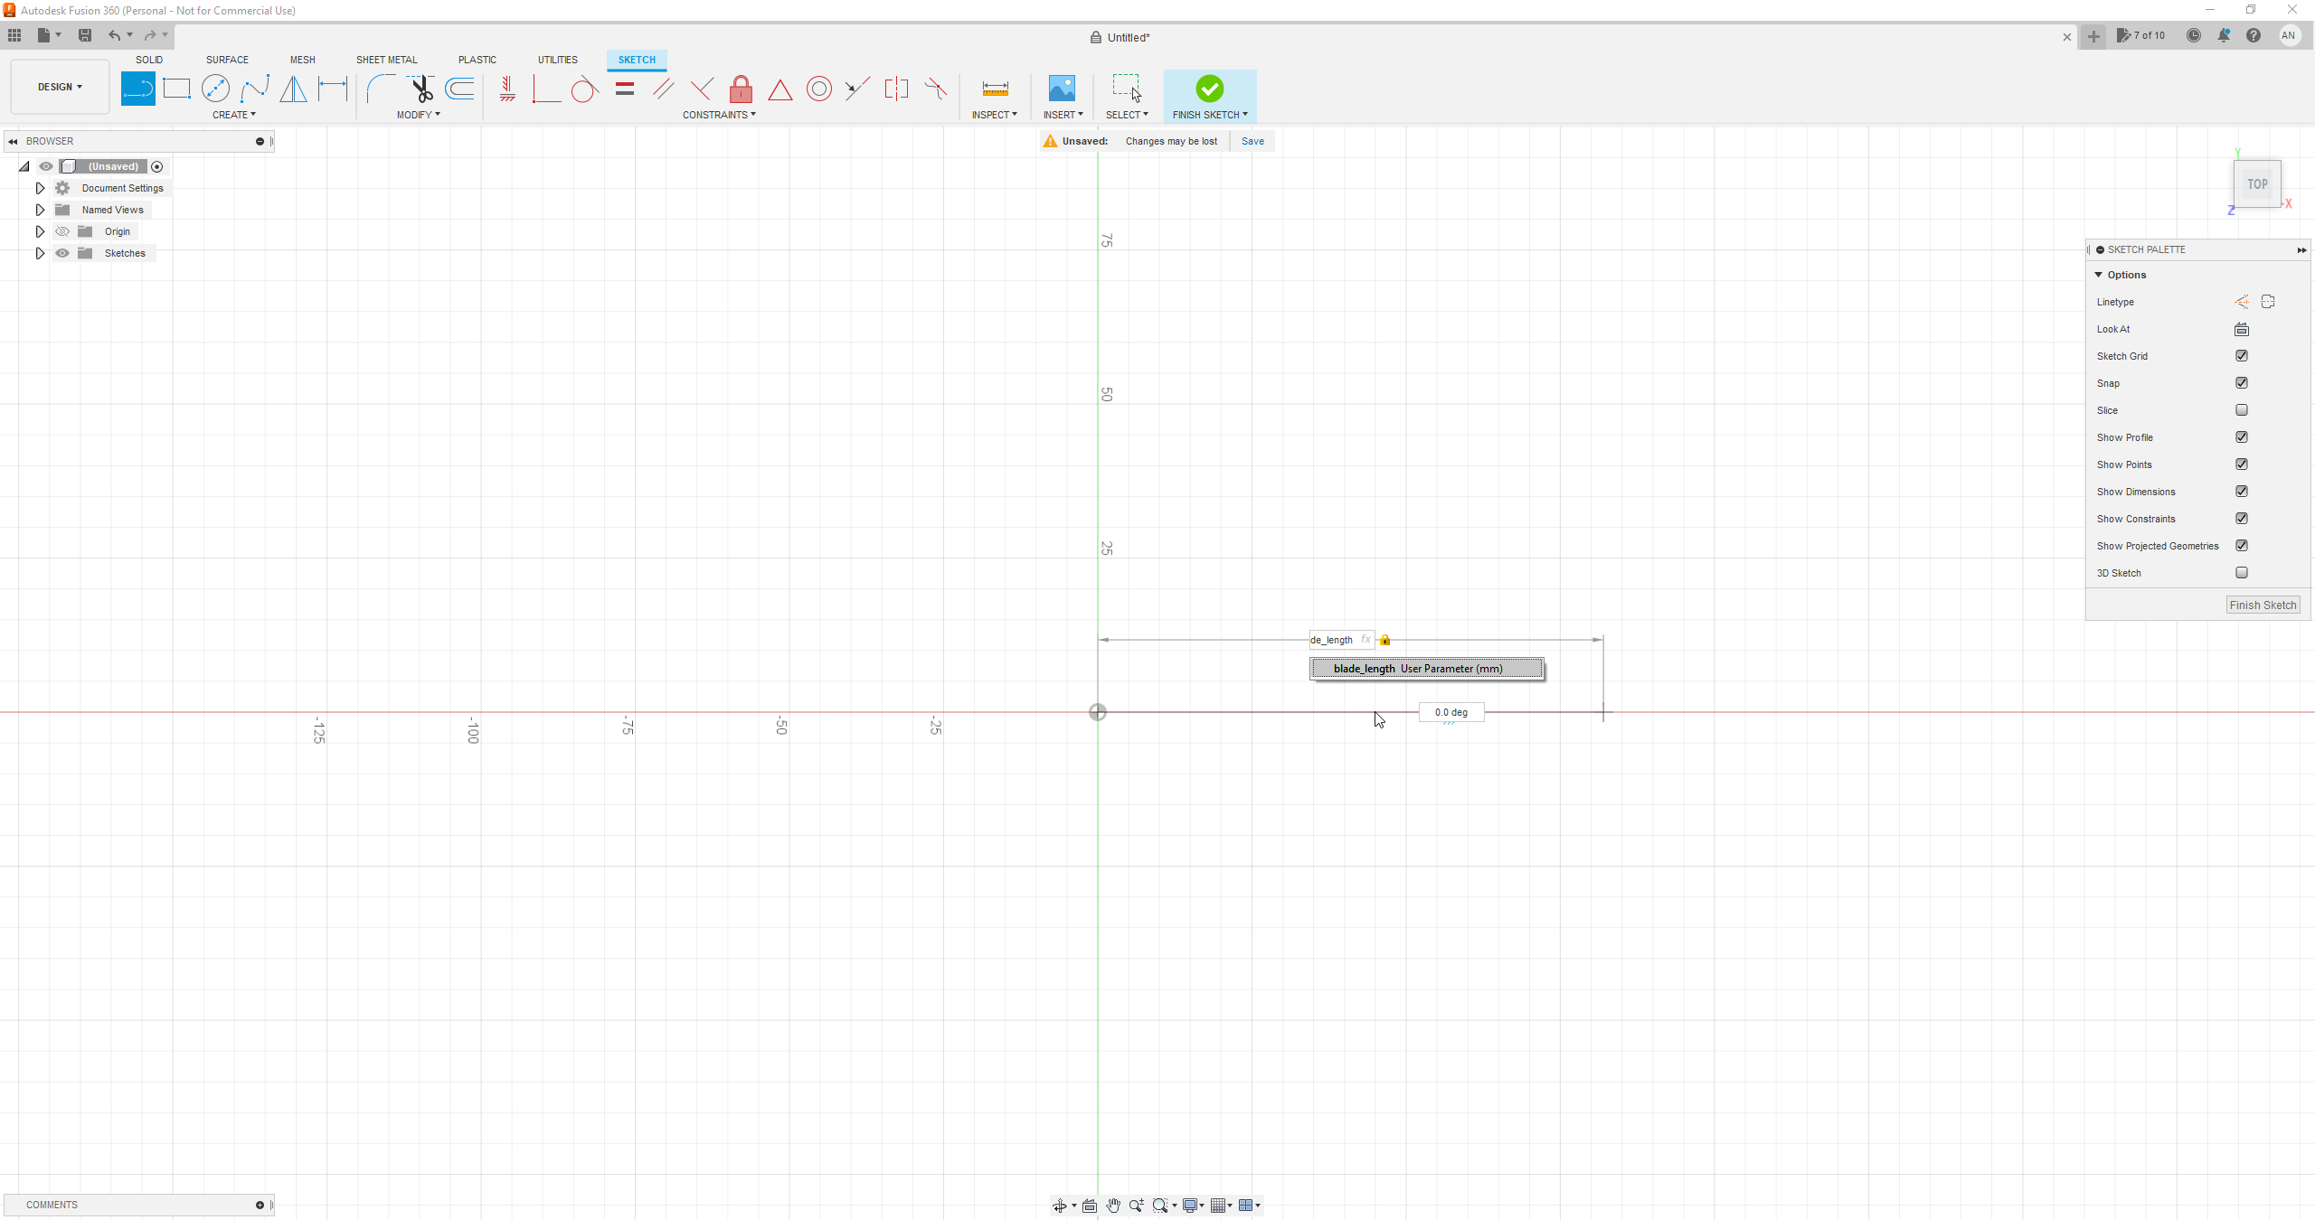The height and width of the screenshot is (1220, 2315).
Task: Expand the Origin tree item
Action: pos(40,231)
